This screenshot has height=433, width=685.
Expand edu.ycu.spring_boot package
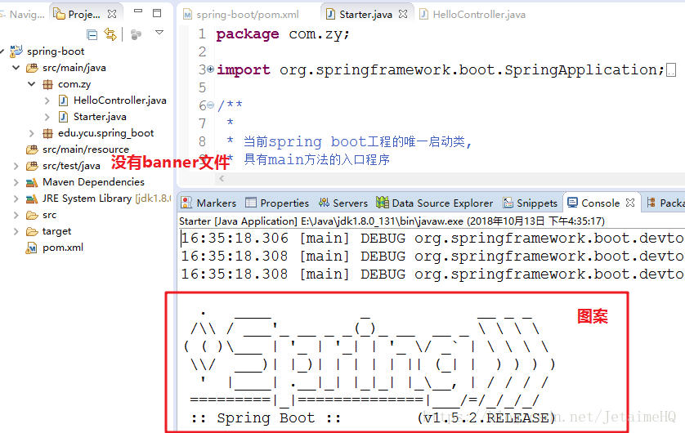(31, 133)
